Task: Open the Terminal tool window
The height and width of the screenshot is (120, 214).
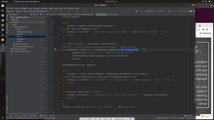Action: (x=43, y=116)
